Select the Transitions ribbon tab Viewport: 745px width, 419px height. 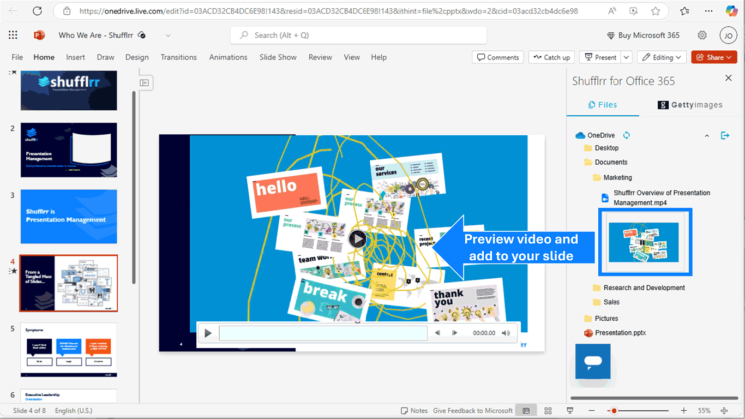tap(179, 57)
